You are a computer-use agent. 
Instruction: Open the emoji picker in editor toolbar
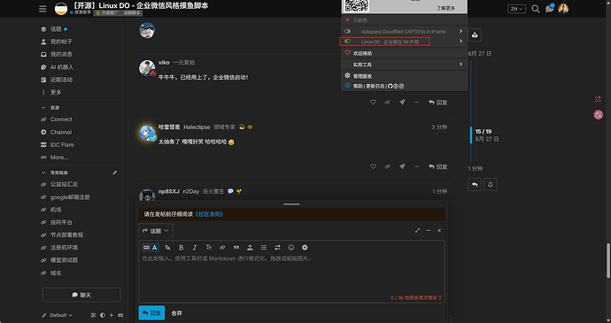click(290, 248)
